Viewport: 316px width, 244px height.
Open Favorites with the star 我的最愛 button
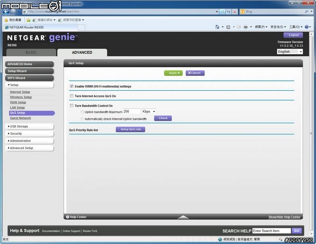click(x=13, y=20)
